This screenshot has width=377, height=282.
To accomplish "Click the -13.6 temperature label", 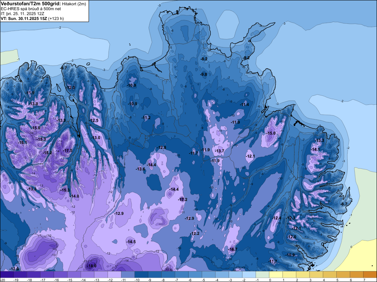I will tap(141, 169).
